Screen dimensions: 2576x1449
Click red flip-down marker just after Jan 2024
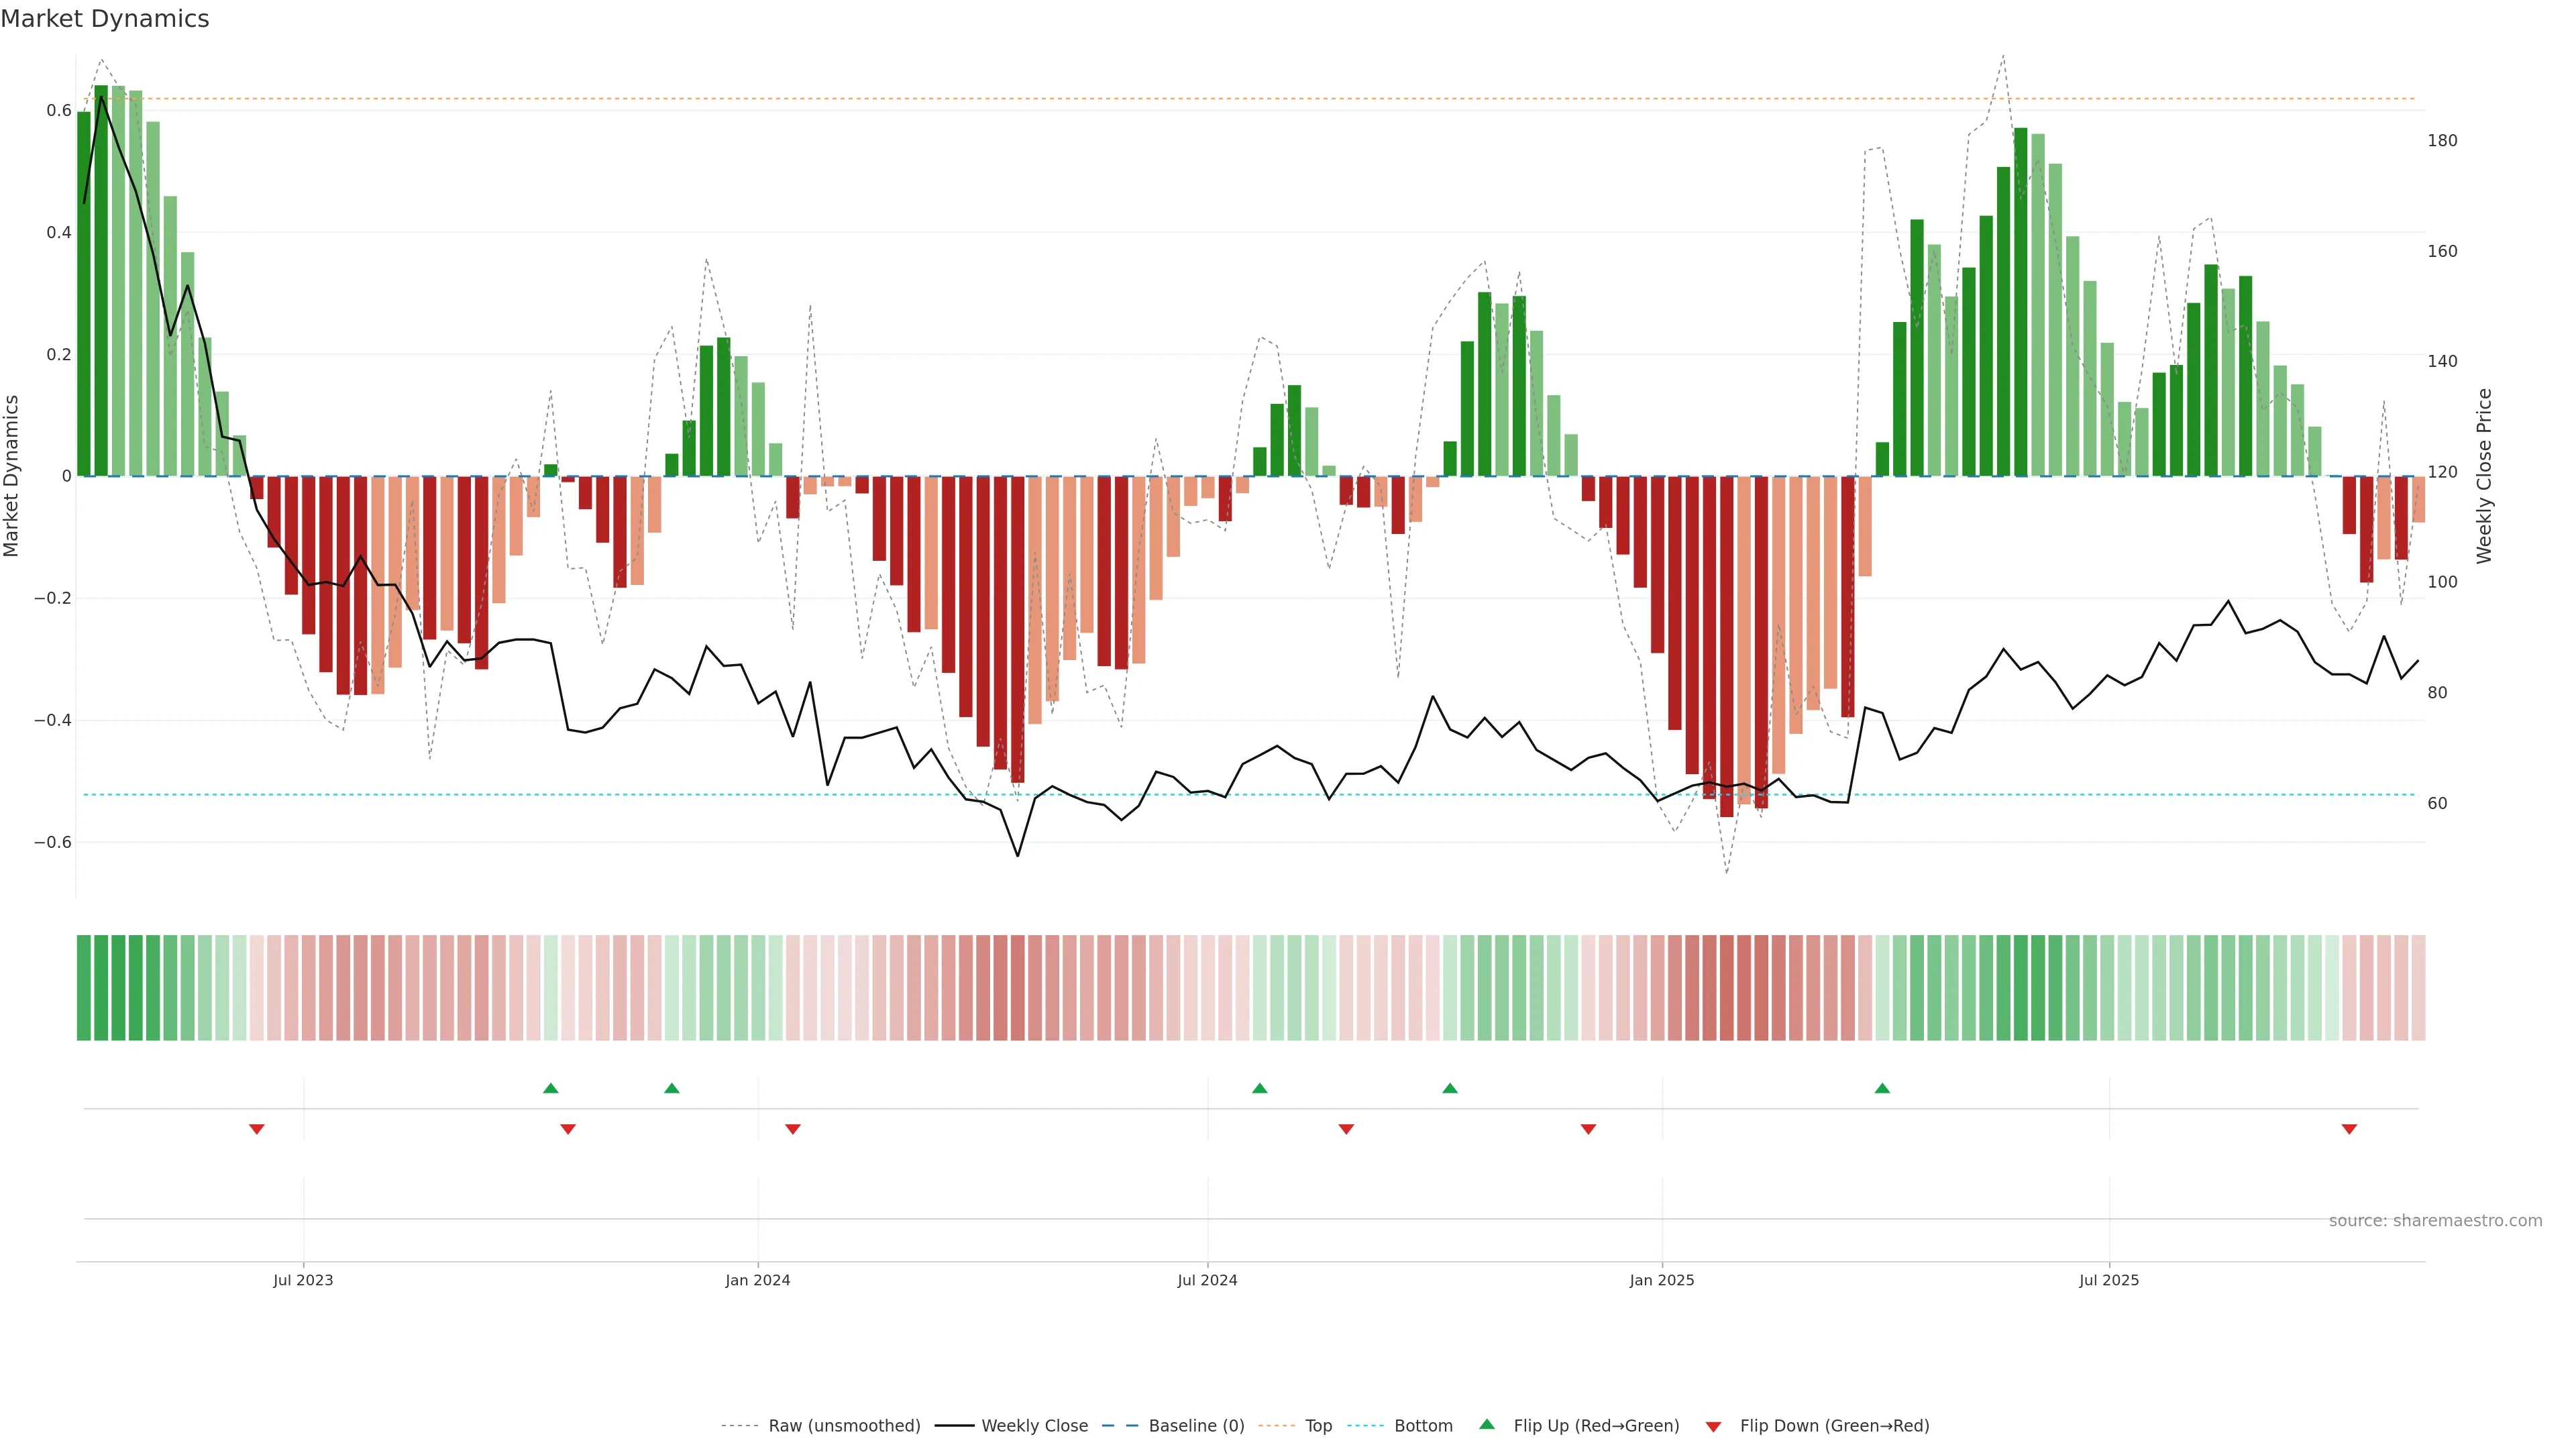pos(793,1129)
